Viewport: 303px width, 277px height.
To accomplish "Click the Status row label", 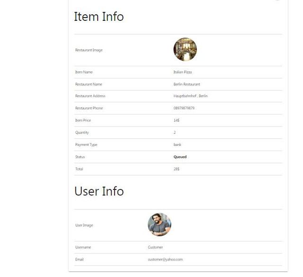I will point(80,157).
